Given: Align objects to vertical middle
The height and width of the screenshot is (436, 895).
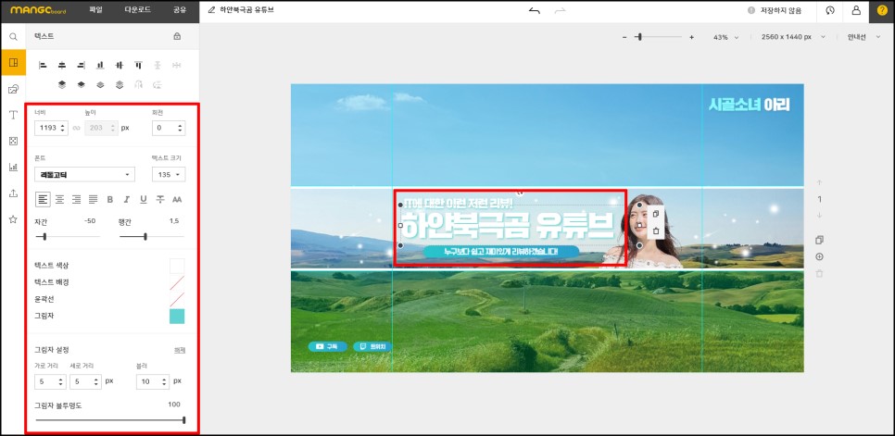Looking at the screenshot, I should point(120,66).
